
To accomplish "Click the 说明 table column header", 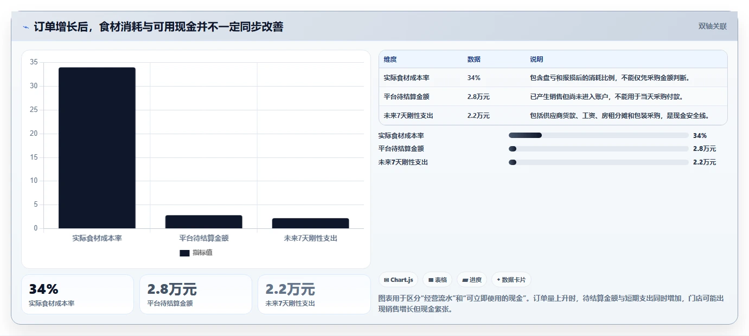I will [x=536, y=60].
